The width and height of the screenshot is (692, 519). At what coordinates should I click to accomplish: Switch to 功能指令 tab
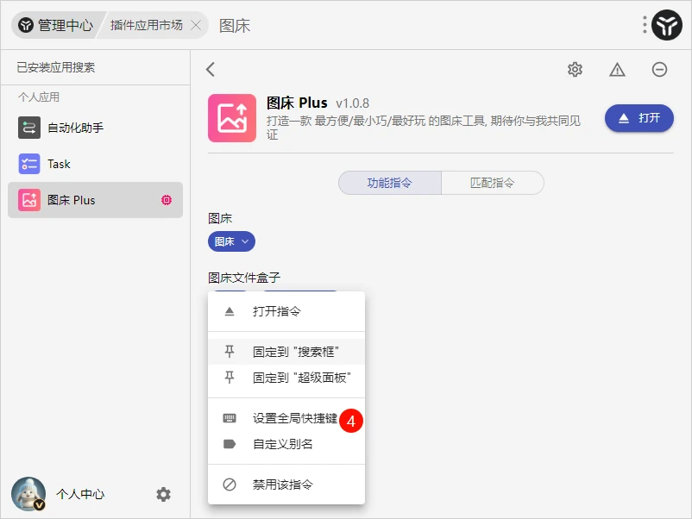(390, 183)
